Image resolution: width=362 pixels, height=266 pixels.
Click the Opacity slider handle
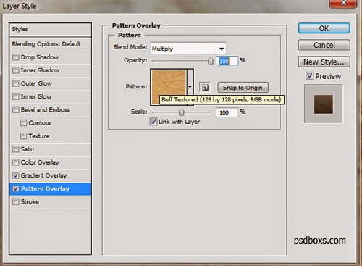[x=211, y=61]
